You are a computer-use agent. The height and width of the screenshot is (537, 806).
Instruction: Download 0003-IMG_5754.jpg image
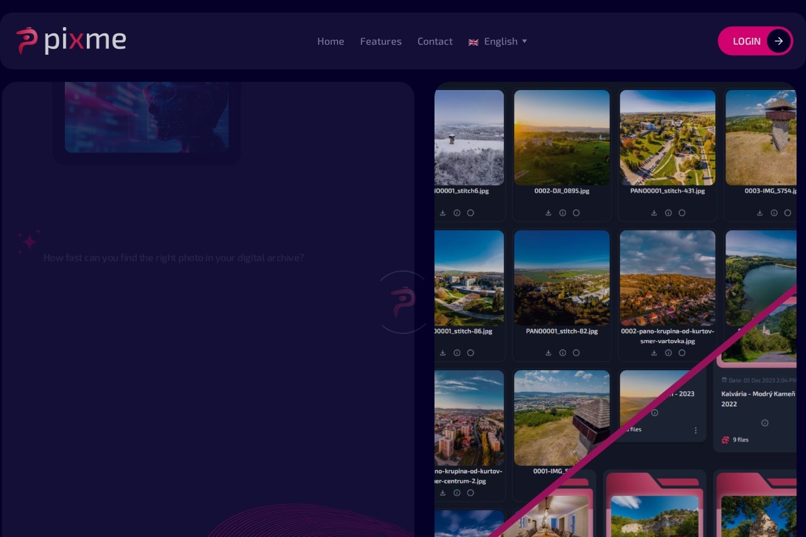760,213
